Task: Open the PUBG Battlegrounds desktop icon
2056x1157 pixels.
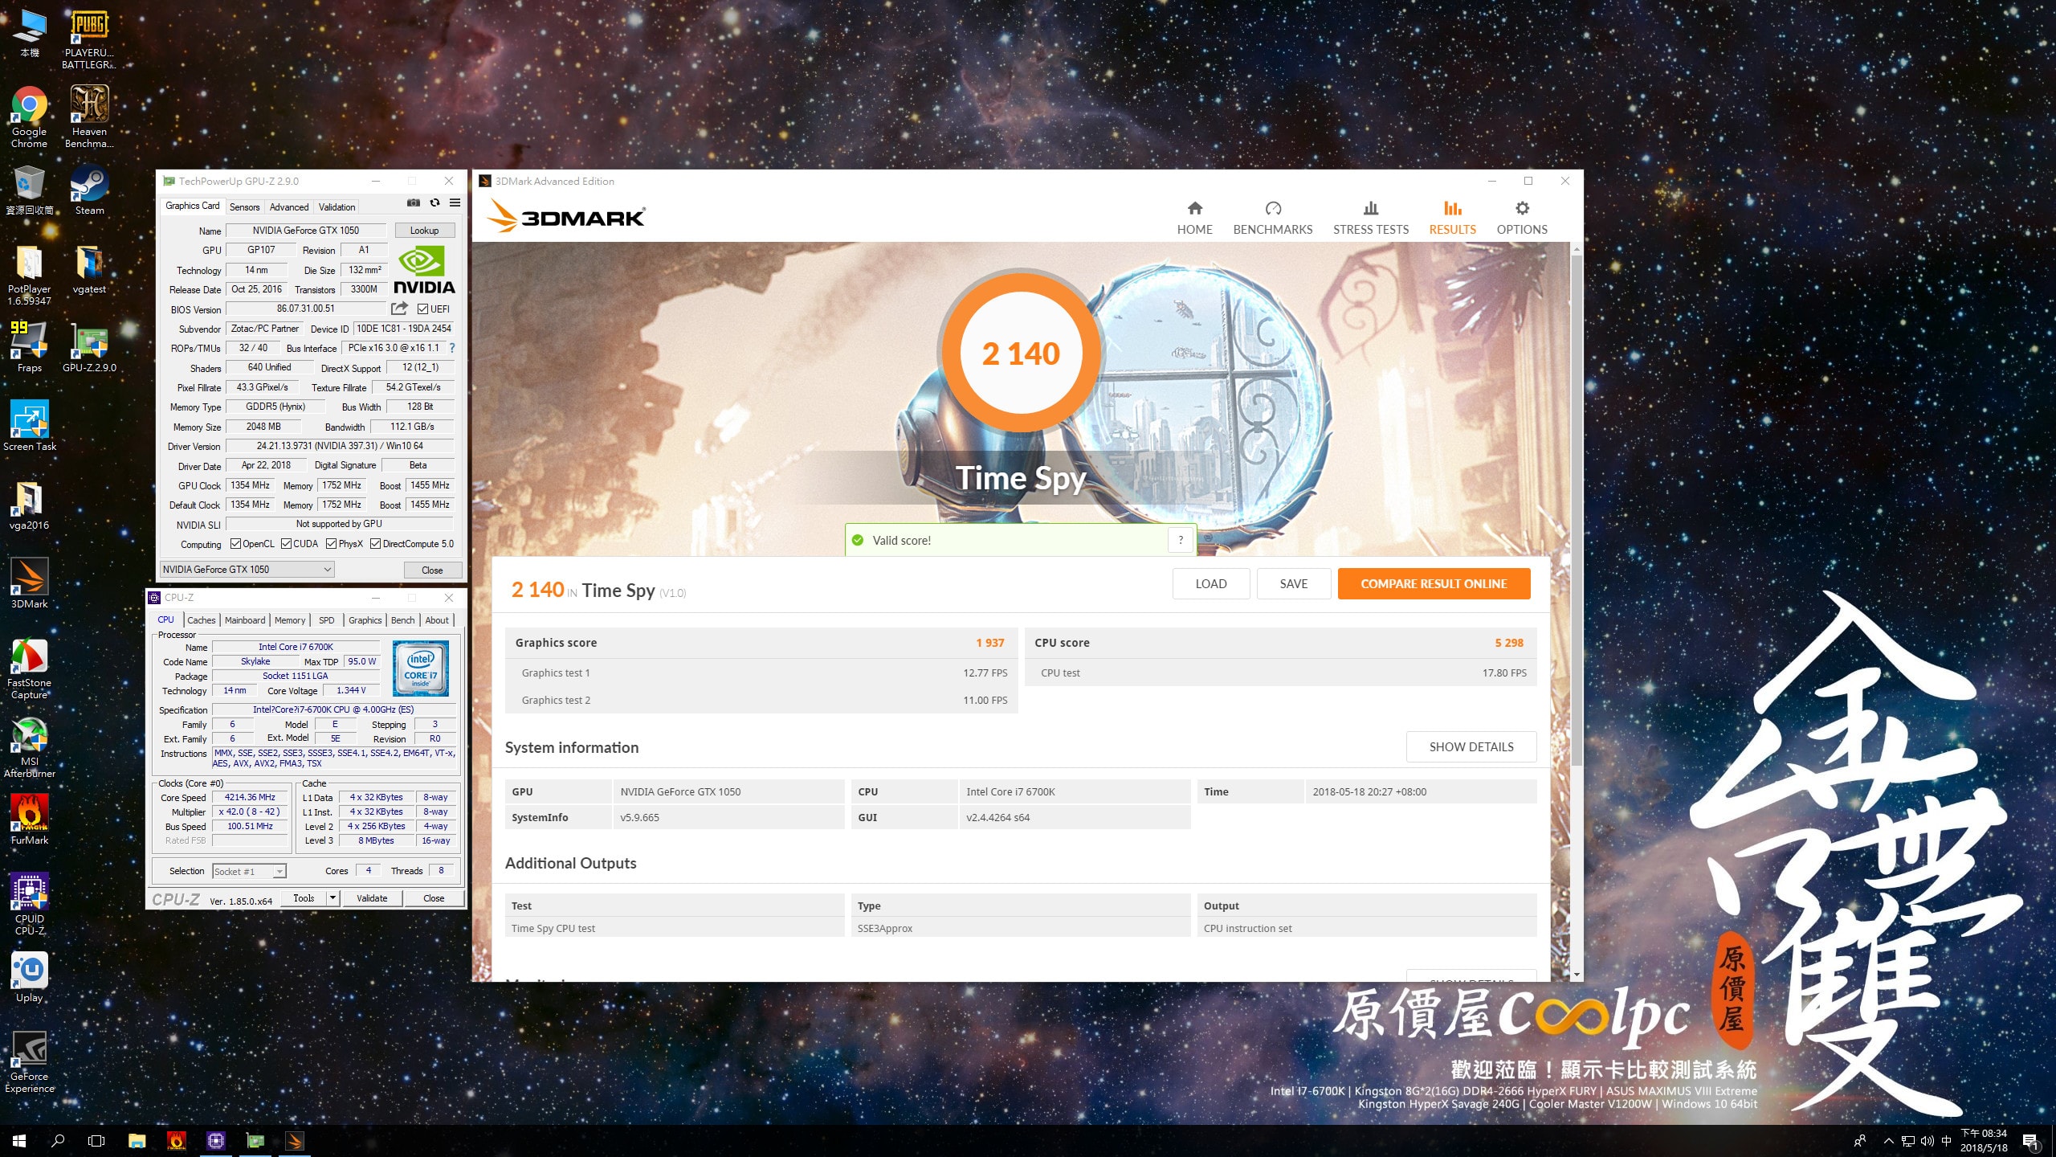Action: 89,39
